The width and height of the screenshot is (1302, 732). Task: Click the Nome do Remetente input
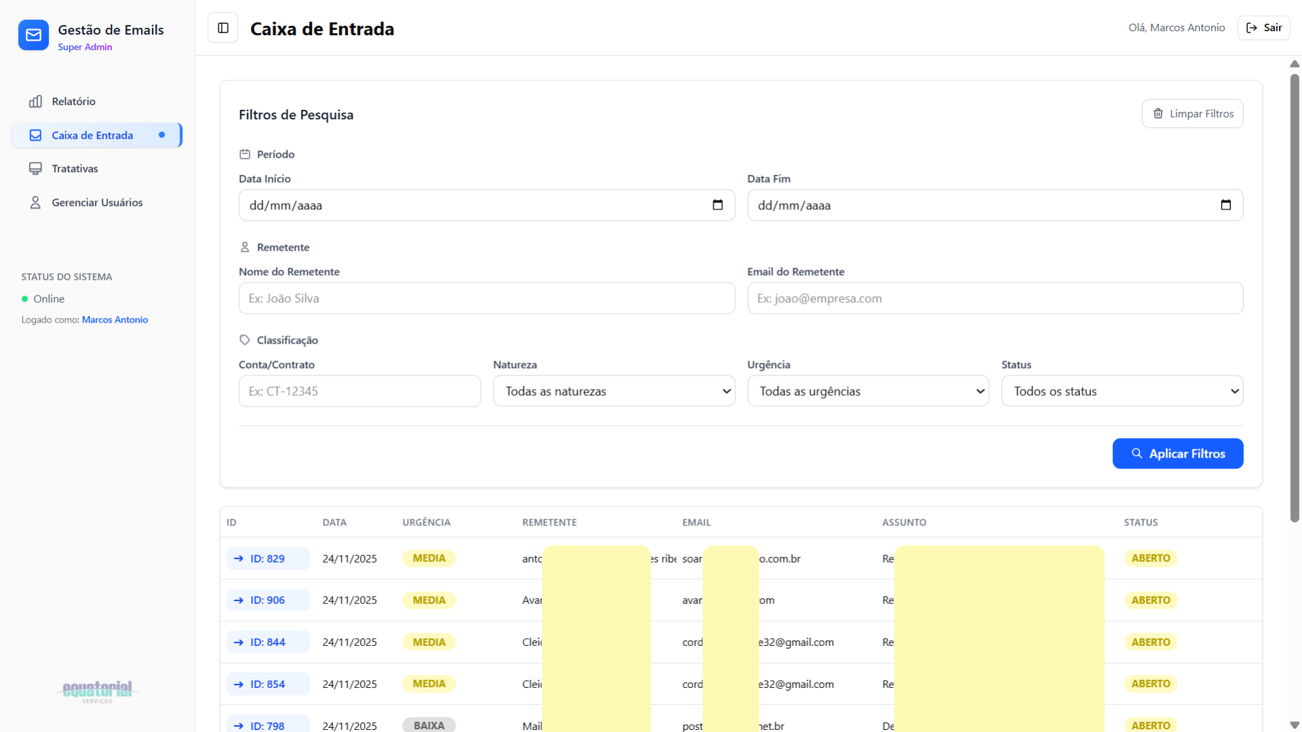point(486,298)
